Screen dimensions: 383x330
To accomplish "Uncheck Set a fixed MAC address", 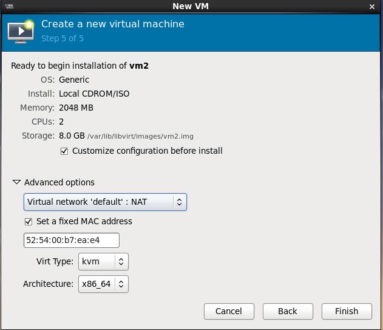I will pyautogui.click(x=28, y=221).
